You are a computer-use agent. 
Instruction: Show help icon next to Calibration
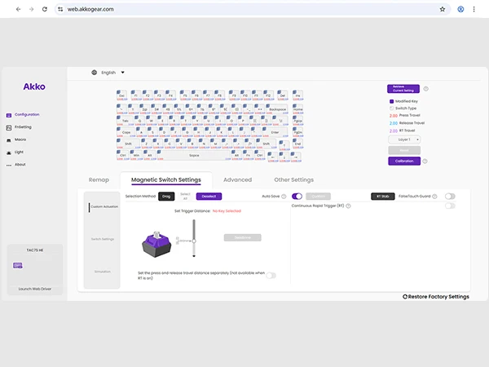pyautogui.click(x=425, y=161)
